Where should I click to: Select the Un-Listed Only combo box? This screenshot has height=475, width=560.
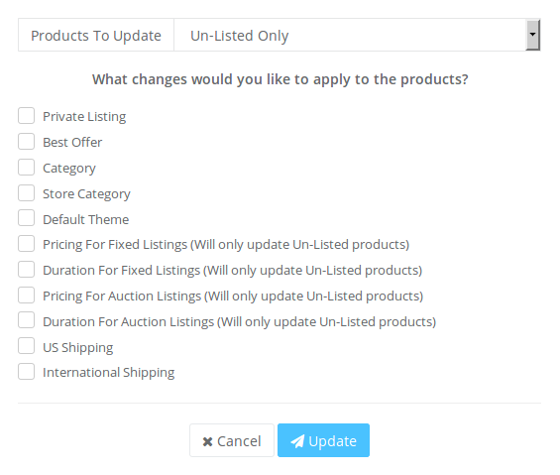357,35
